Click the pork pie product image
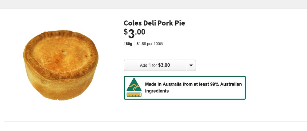This screenshot has width=307, height=131. tap(61, 66)
